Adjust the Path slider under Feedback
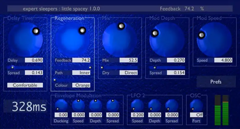Screen dimensions: 240x129 click(x=73, y=67)
